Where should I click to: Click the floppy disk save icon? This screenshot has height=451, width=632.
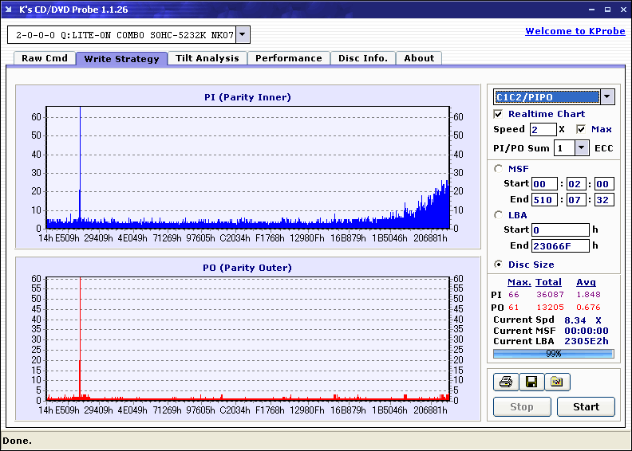click(531, 382)
